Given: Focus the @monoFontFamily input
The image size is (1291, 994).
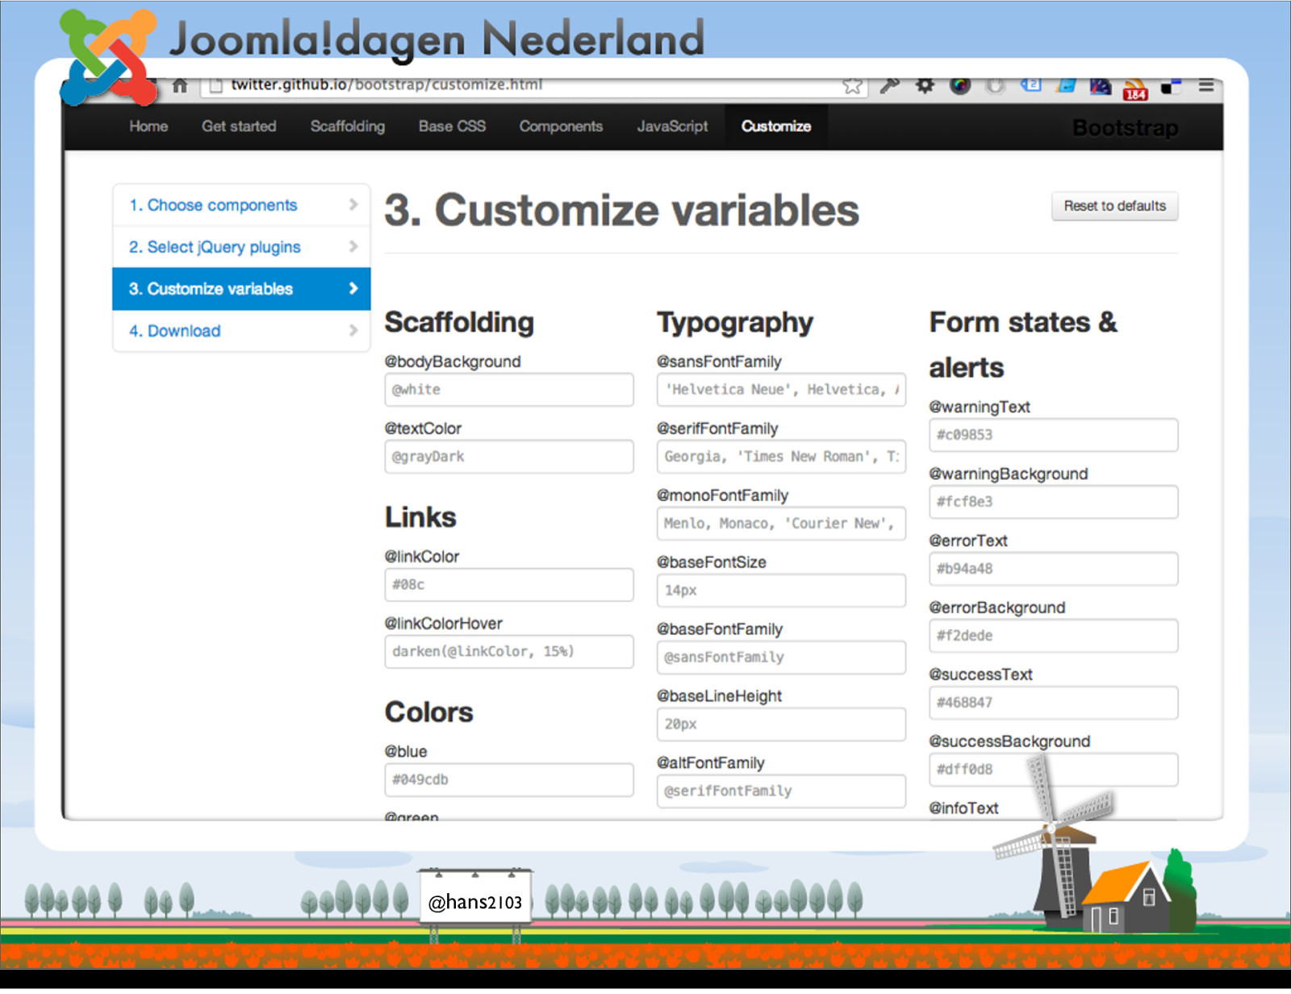Looking at the screenshot, I should [x=782, y=524].
